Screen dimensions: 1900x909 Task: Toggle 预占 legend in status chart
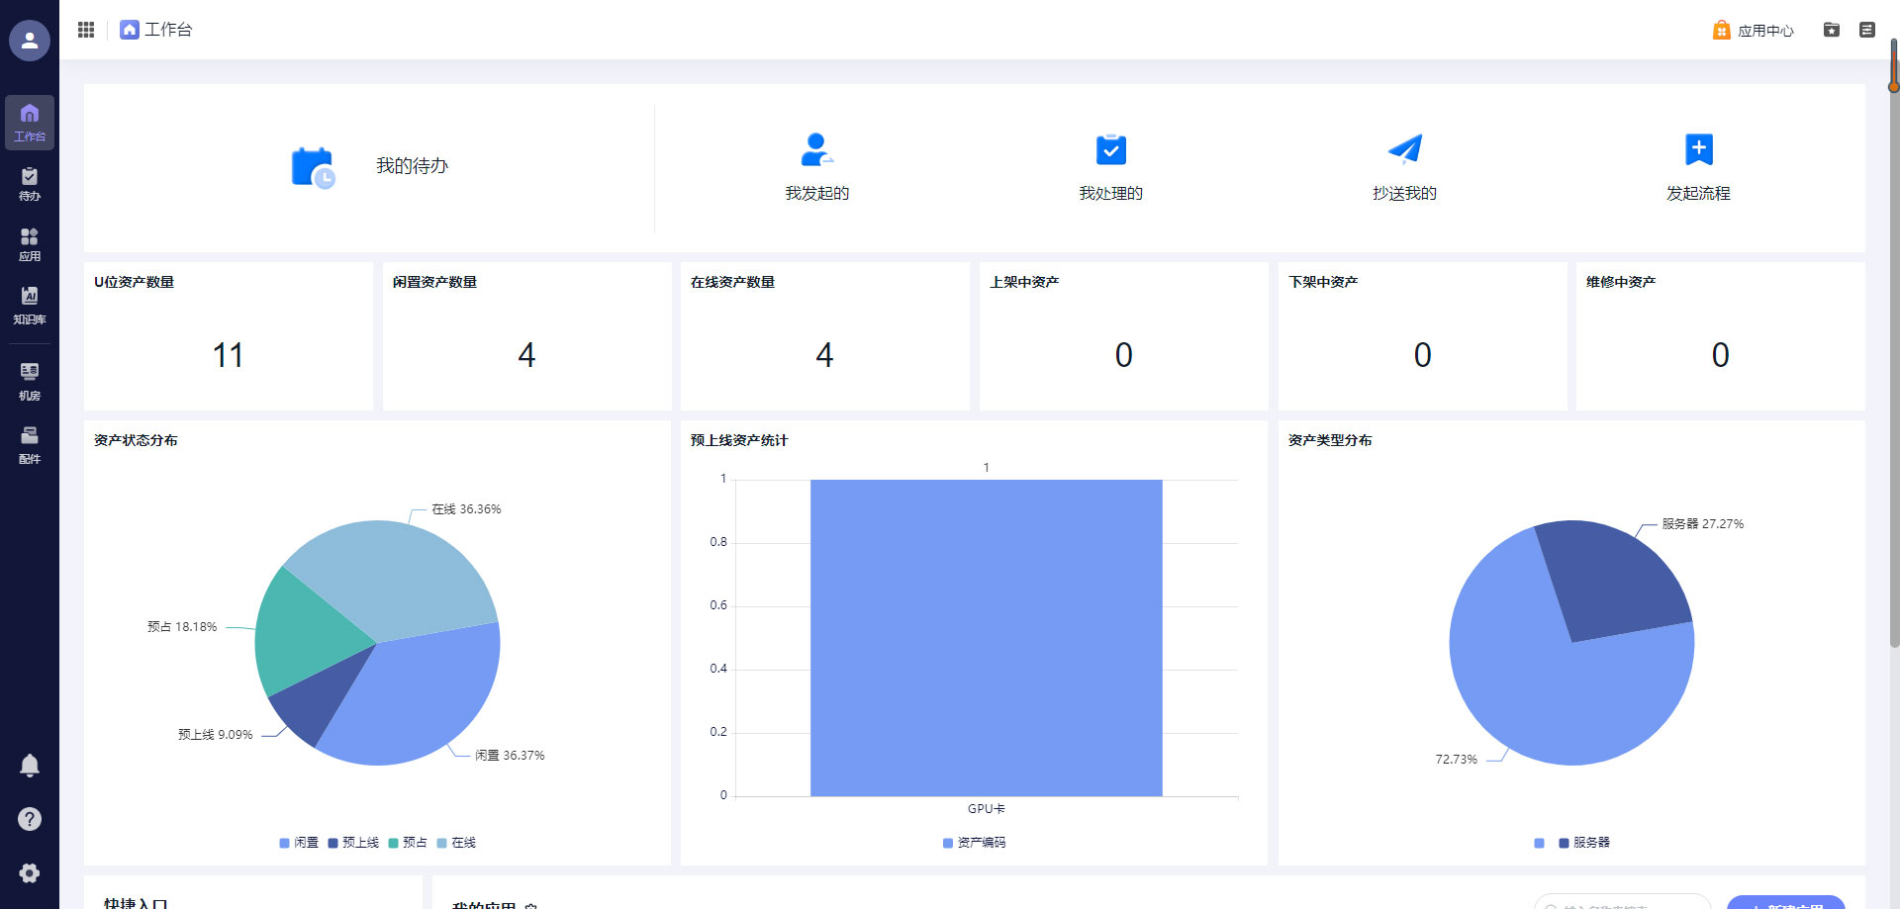408,843
